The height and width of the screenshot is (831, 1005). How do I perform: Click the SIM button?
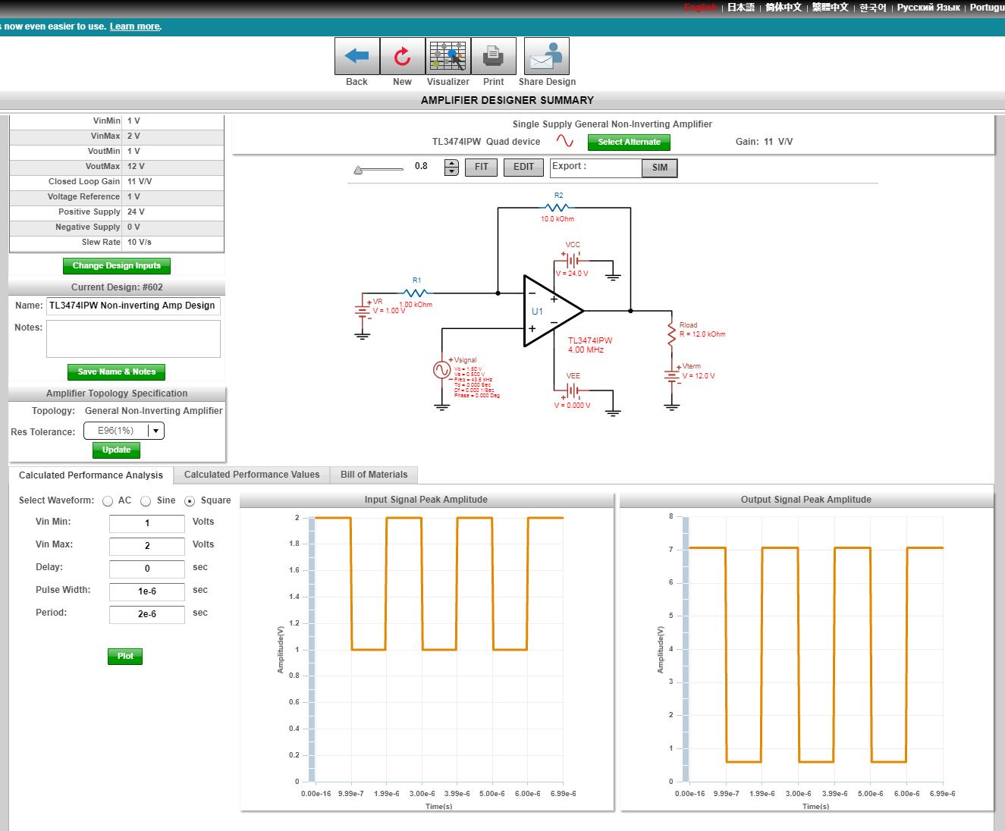(x=660, y=168)
